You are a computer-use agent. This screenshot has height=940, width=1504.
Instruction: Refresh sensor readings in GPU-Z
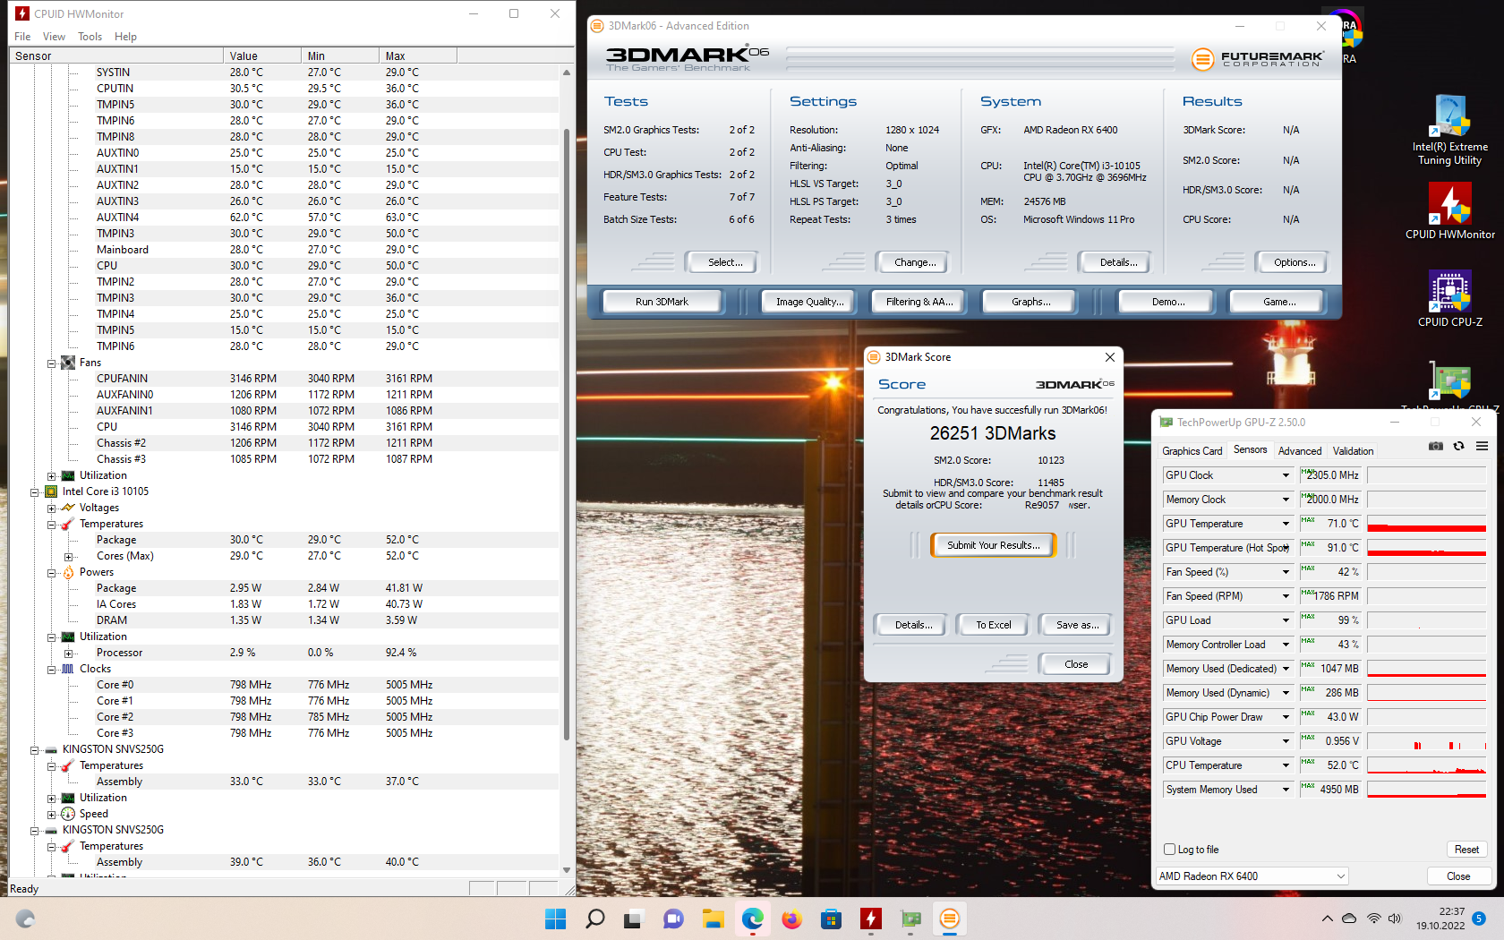coord(1458,445)
